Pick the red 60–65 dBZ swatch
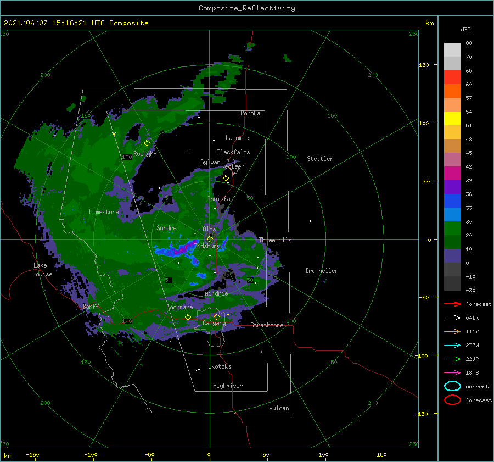494x462 pixels. (x=452, y=77)
